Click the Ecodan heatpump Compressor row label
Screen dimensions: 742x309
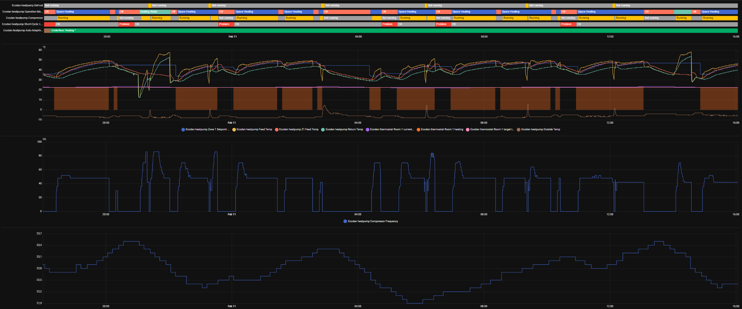click(24, 18)
